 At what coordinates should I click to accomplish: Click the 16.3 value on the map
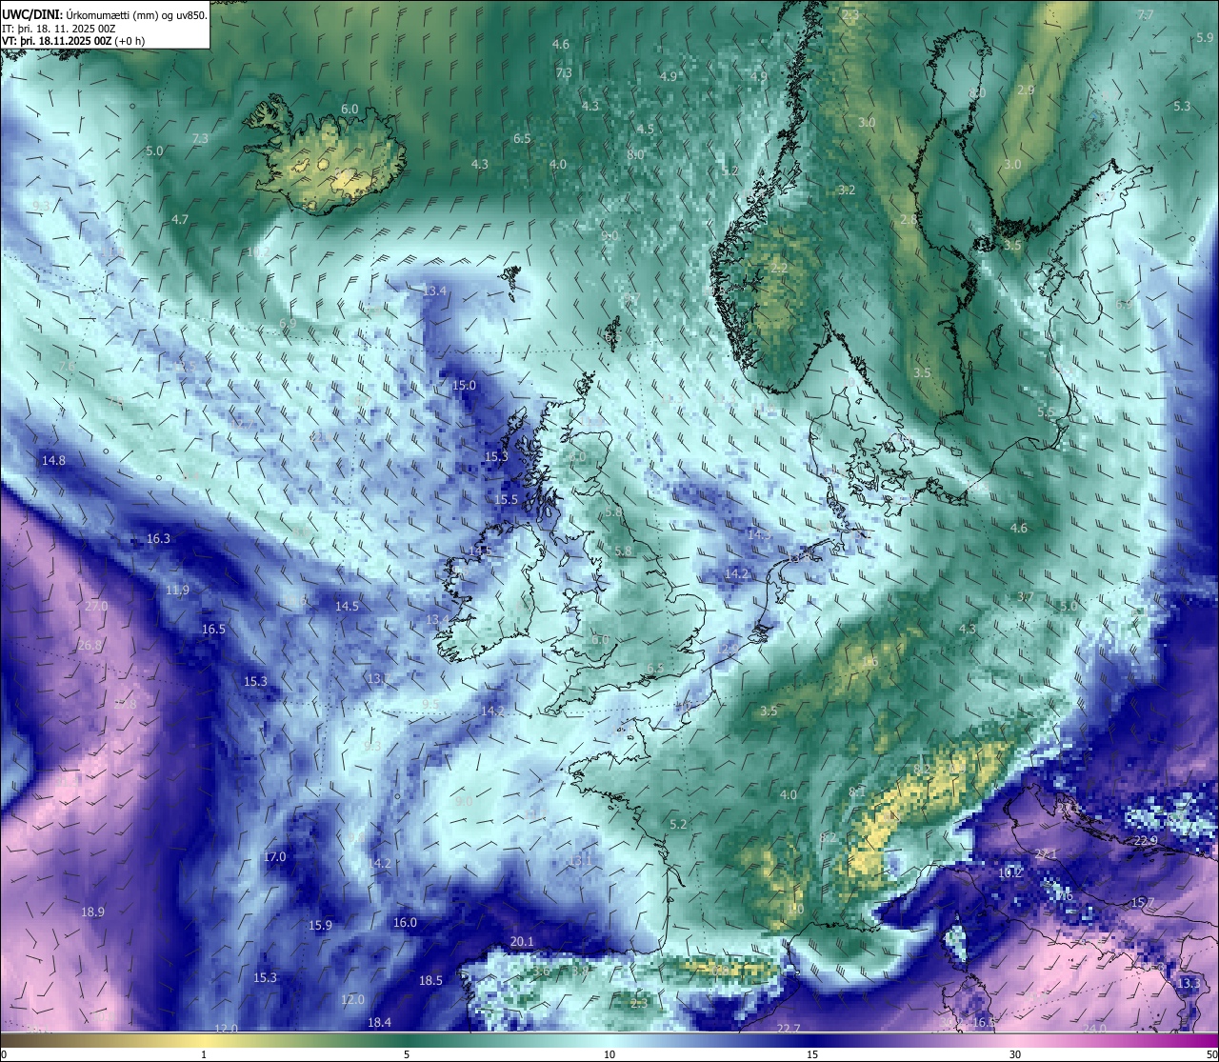(x=158, y=538)
